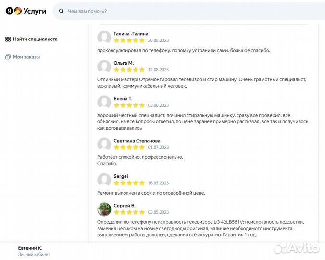The width and height of the screenshot is (325, 260).
Task: Click the star rating of Галина's review
Action: click(129, 40)
